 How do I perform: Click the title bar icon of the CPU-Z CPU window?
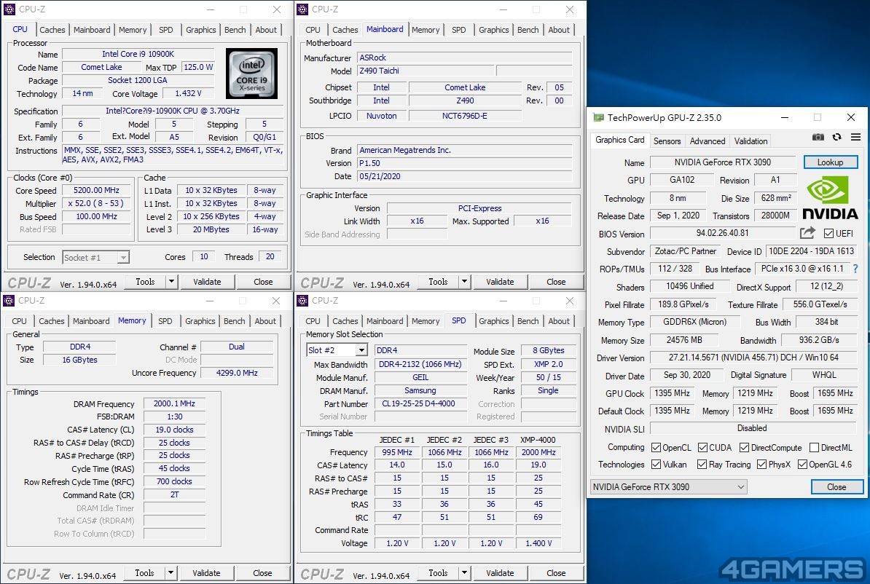tap(9, 9)
